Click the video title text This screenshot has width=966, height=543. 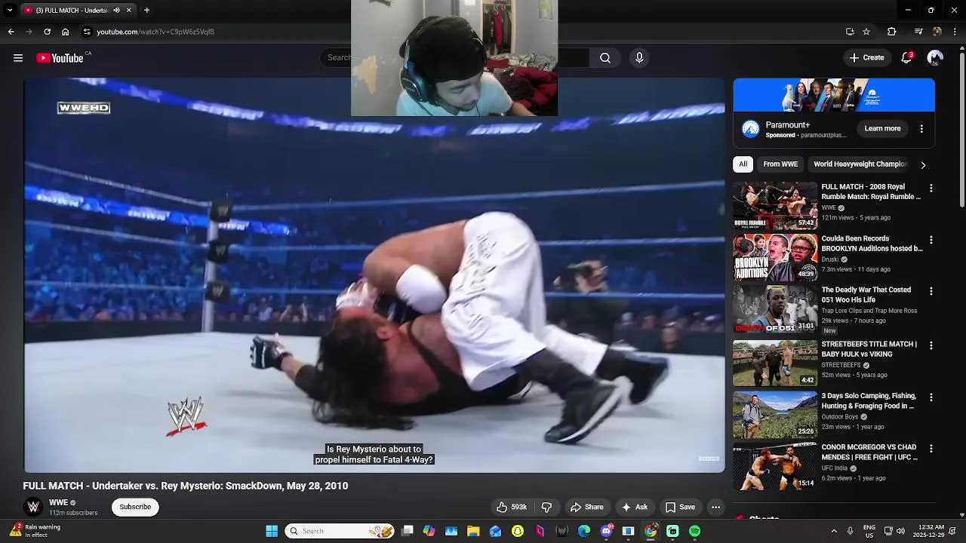[x=186, y=486]
